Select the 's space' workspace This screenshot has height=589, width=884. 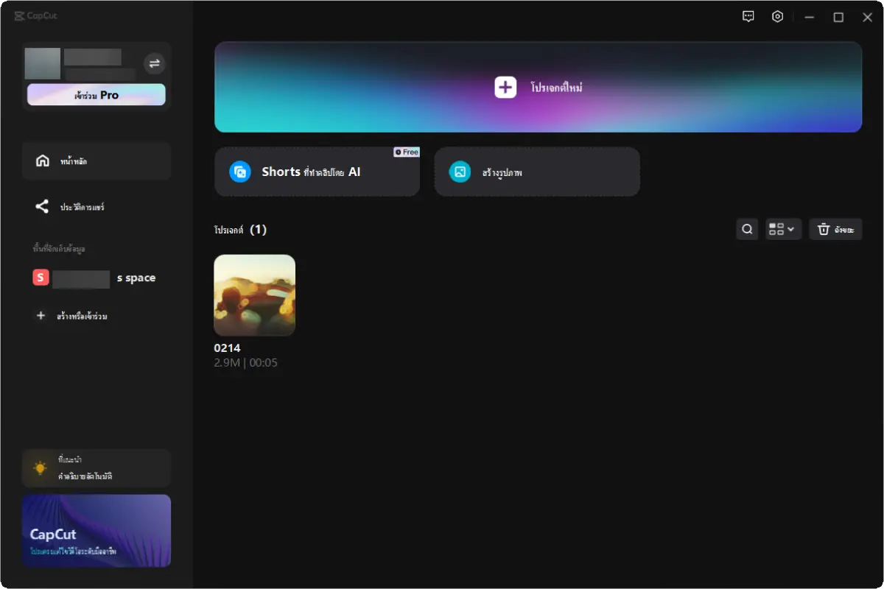click(x=97, y=278)
